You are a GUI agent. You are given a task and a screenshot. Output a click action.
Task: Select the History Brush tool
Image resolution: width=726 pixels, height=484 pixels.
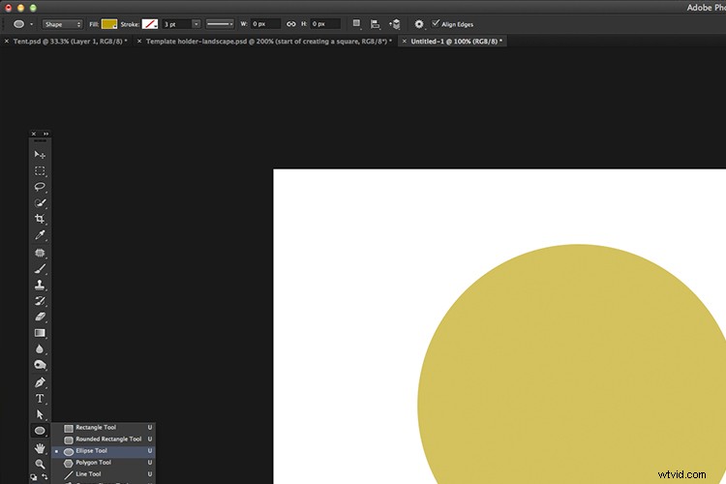[x=40, y=301]
